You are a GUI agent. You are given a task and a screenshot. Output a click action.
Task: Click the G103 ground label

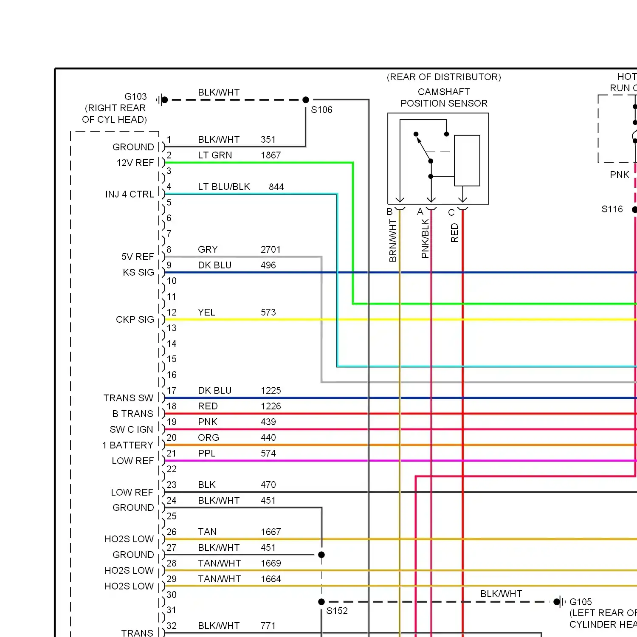135,96
